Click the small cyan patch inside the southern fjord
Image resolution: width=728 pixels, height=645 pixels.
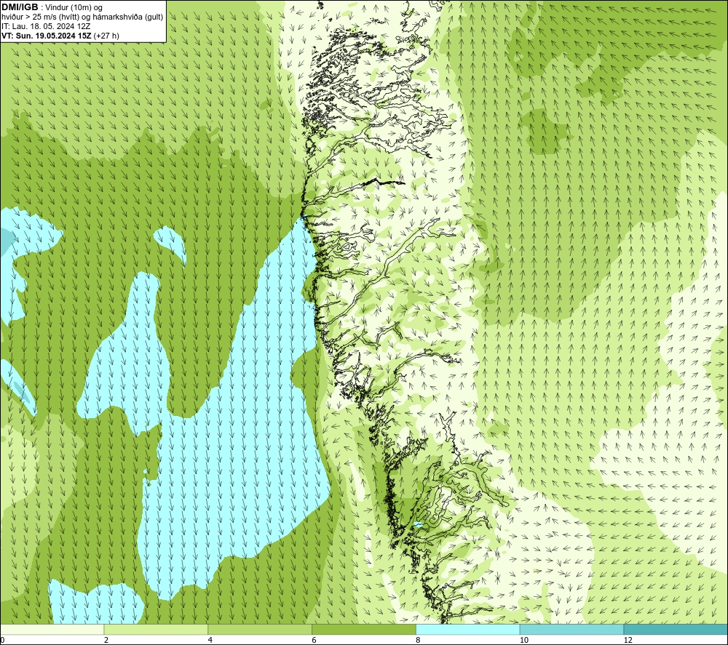418,525
